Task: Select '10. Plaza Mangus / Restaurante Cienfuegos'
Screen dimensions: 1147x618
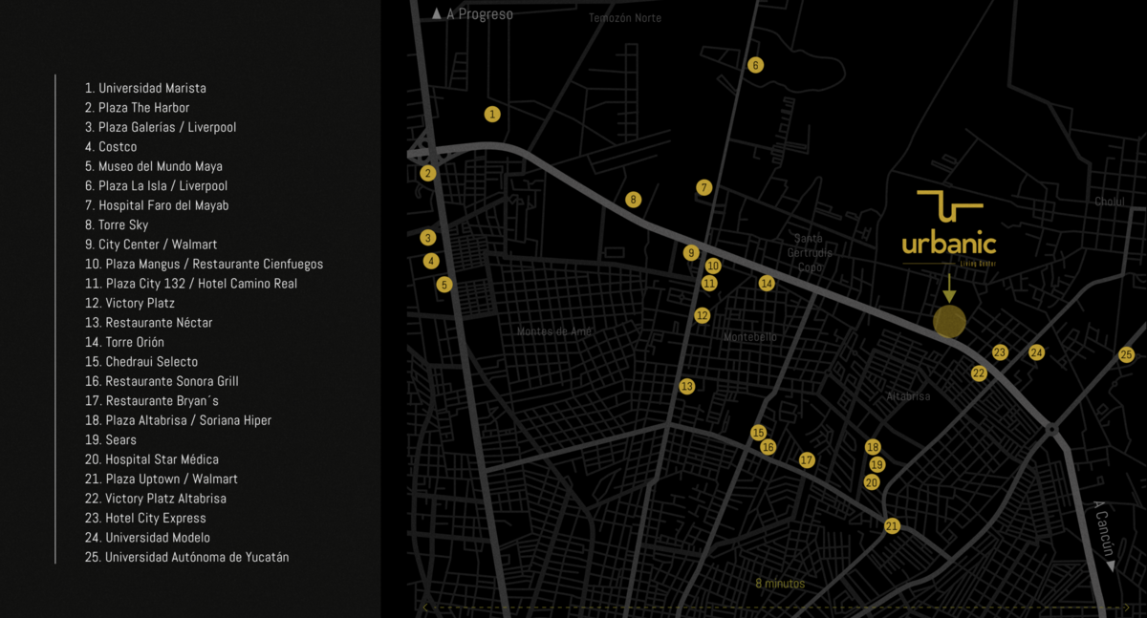Action: point(204,265)
